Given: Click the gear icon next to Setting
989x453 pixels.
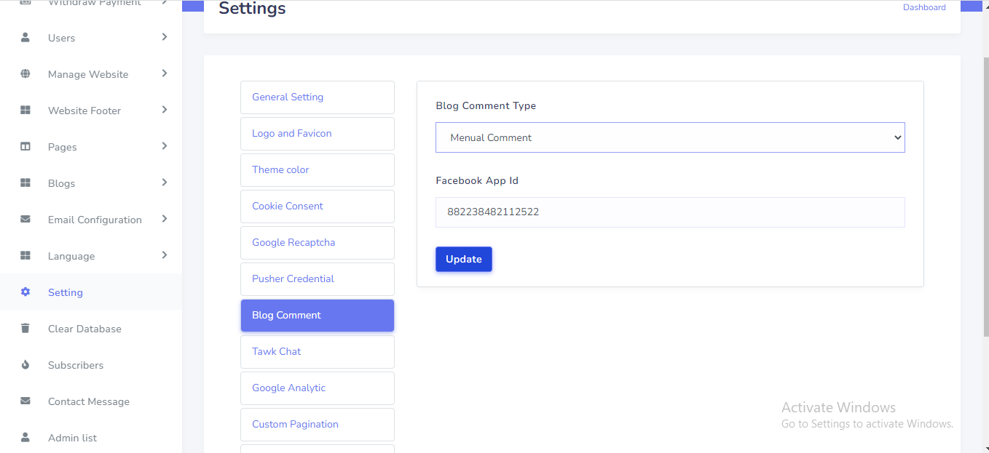Looking at the screenshot, I should [x=25, y=292].
